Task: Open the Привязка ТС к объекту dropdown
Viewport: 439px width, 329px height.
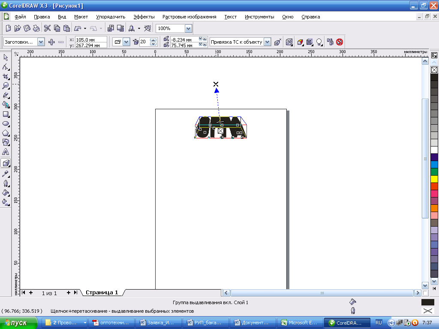Action: tap(268, 42)
